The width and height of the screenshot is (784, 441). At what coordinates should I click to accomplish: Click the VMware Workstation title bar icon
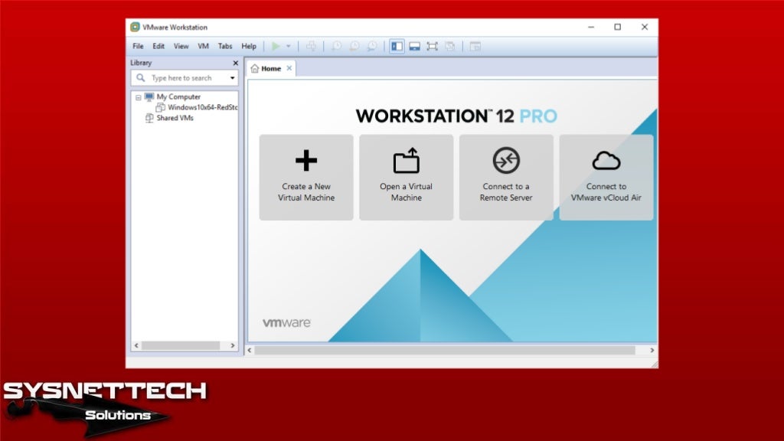click(x=135, y=27)
